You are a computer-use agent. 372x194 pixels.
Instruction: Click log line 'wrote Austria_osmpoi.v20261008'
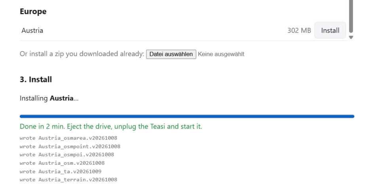(67, 154)
